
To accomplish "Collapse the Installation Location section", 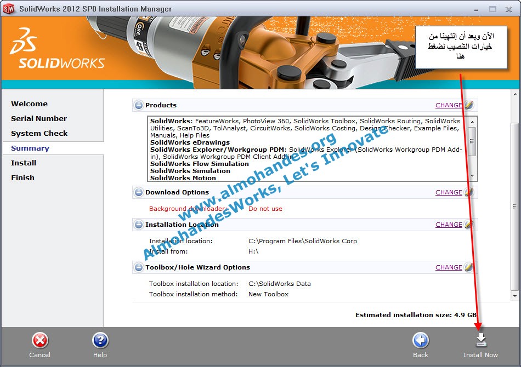I will [139, 225].
